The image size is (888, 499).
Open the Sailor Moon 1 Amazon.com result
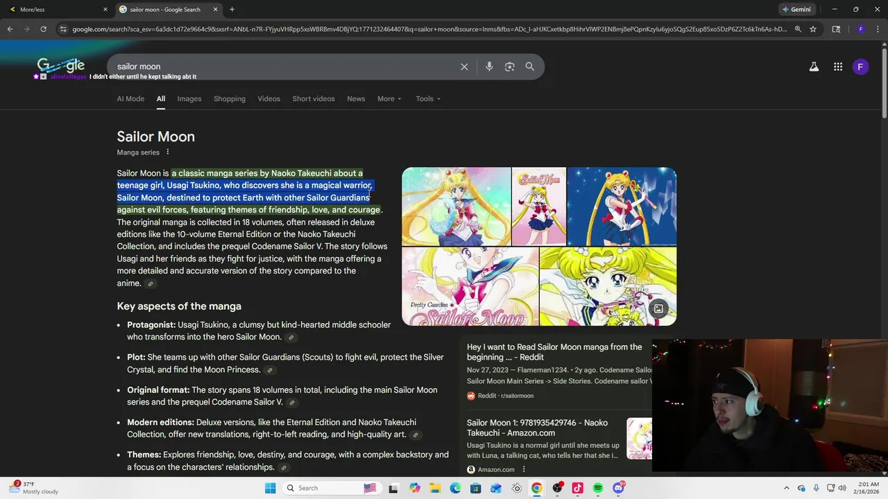click(537, 428)
